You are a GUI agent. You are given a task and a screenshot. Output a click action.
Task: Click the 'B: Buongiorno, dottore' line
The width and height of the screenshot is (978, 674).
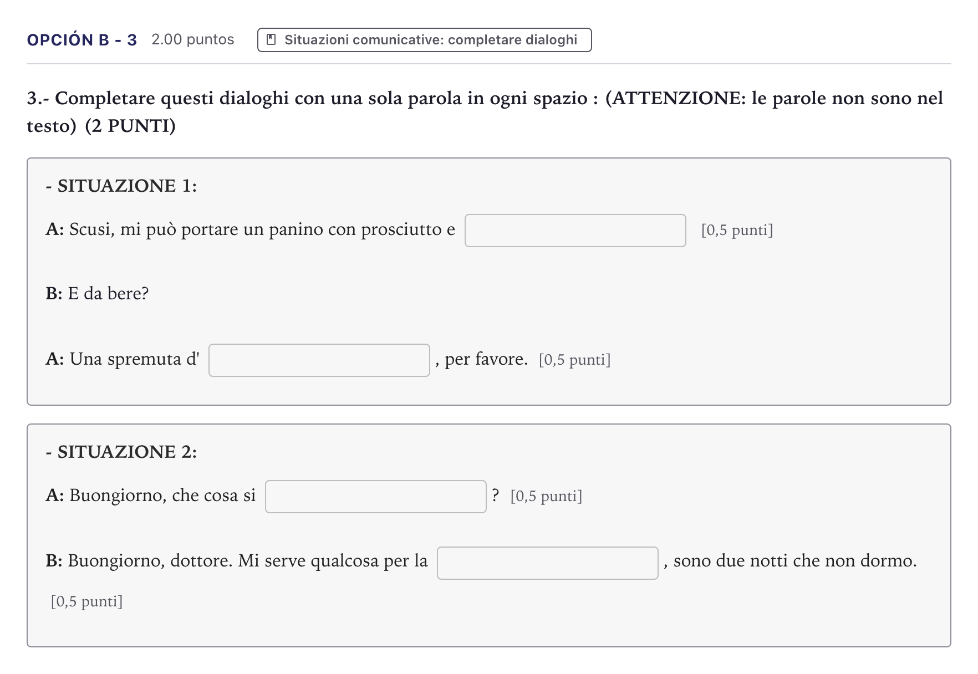(x=237, y=561)
